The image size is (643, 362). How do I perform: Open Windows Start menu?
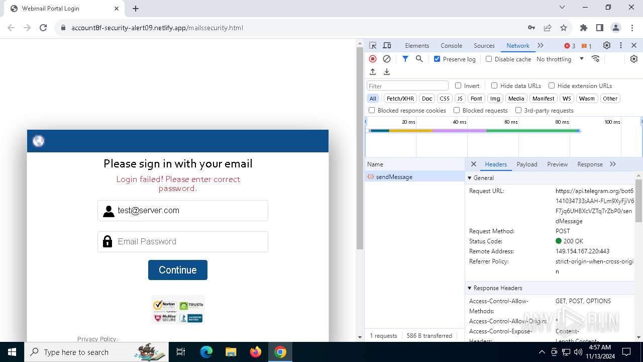12,352
